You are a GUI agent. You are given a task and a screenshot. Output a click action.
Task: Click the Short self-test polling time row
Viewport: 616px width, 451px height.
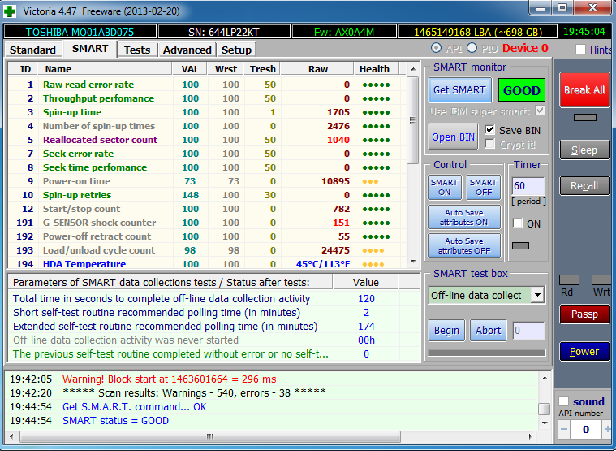pyautogui.click(x=213, y=313)
